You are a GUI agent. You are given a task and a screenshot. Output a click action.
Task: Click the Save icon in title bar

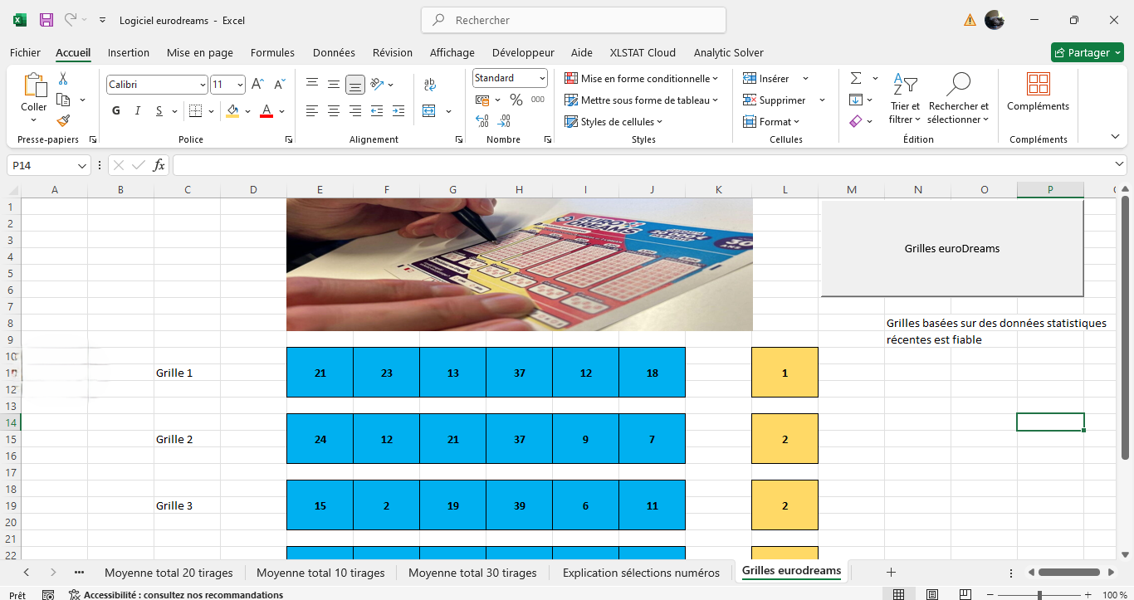(x=46, y=20)
